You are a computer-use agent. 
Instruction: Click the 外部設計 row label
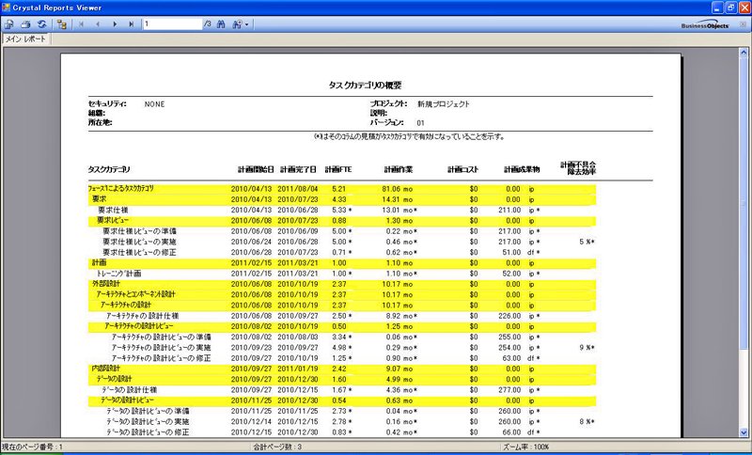[106, 284]
